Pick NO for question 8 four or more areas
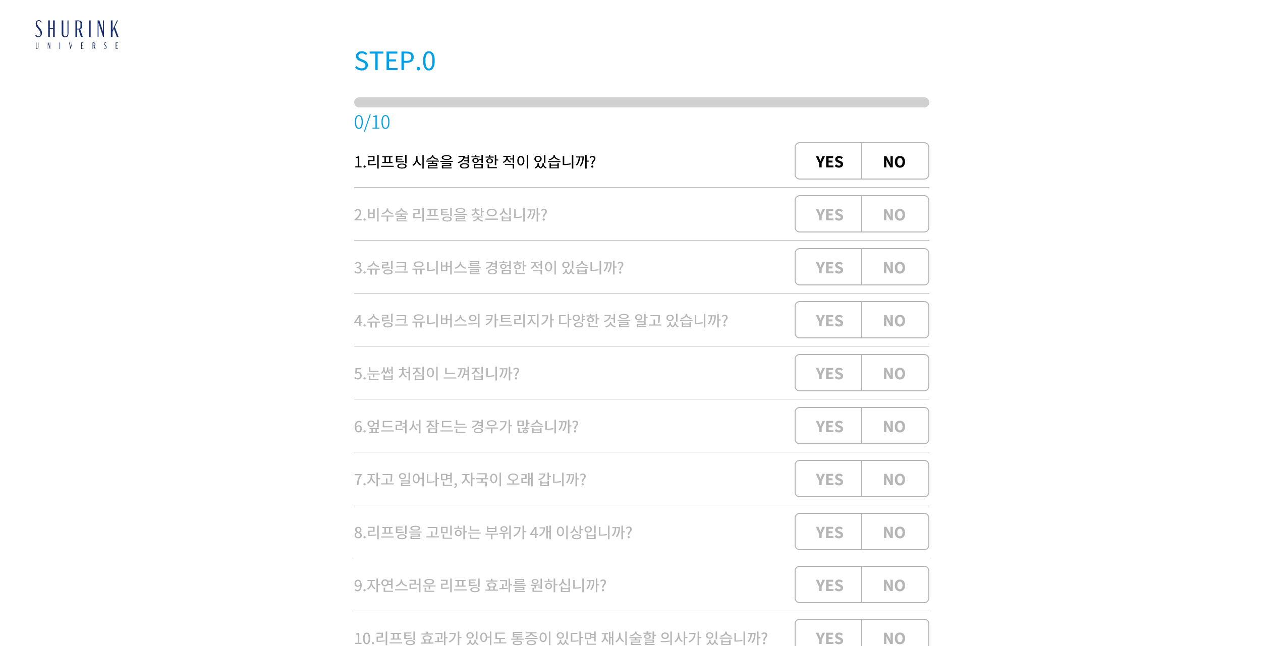 point(895,532)
